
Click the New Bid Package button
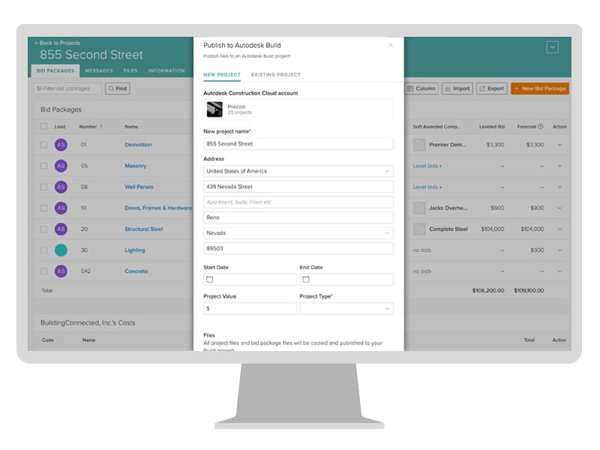tap(540, 88)
